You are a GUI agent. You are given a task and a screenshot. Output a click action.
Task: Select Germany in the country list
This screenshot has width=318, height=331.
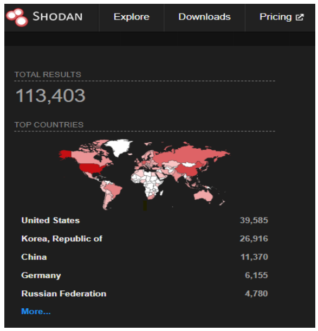[x=41, y=276]
